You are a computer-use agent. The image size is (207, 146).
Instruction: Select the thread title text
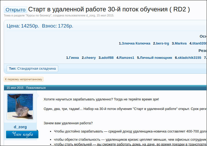(x=109, y=9)
